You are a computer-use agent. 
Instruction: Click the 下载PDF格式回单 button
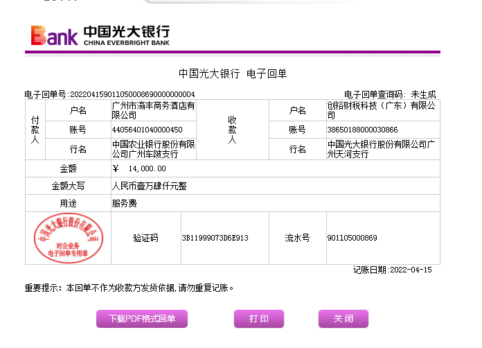(142, 318)
